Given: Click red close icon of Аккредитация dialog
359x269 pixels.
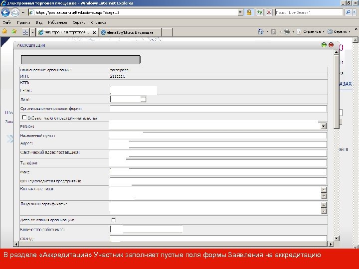Looking at the screenshot, I should click(331, 45).
